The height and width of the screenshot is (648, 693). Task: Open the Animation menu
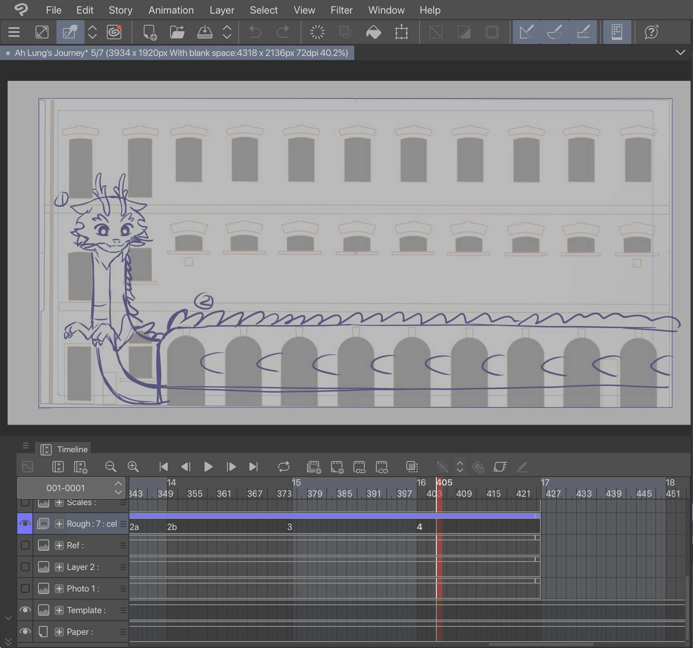tap(171, 10)
